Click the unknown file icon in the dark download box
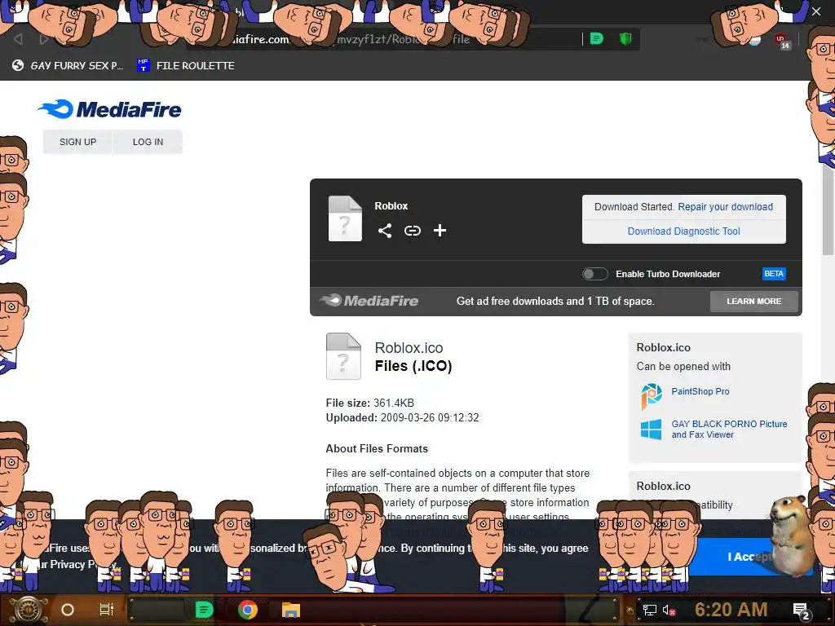 (x=345, y=218)
